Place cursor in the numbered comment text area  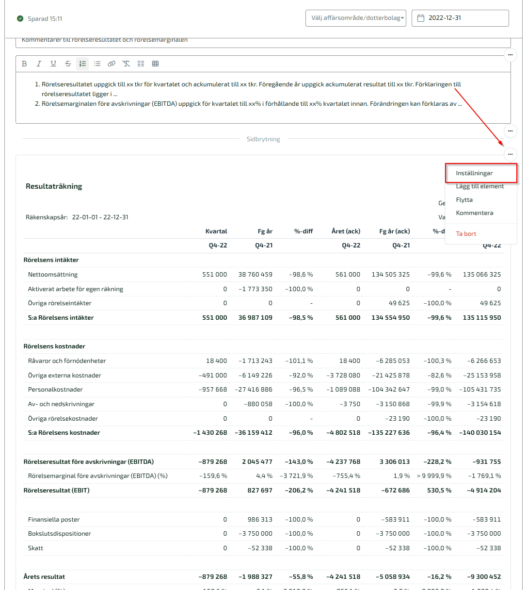click(263, 98)
